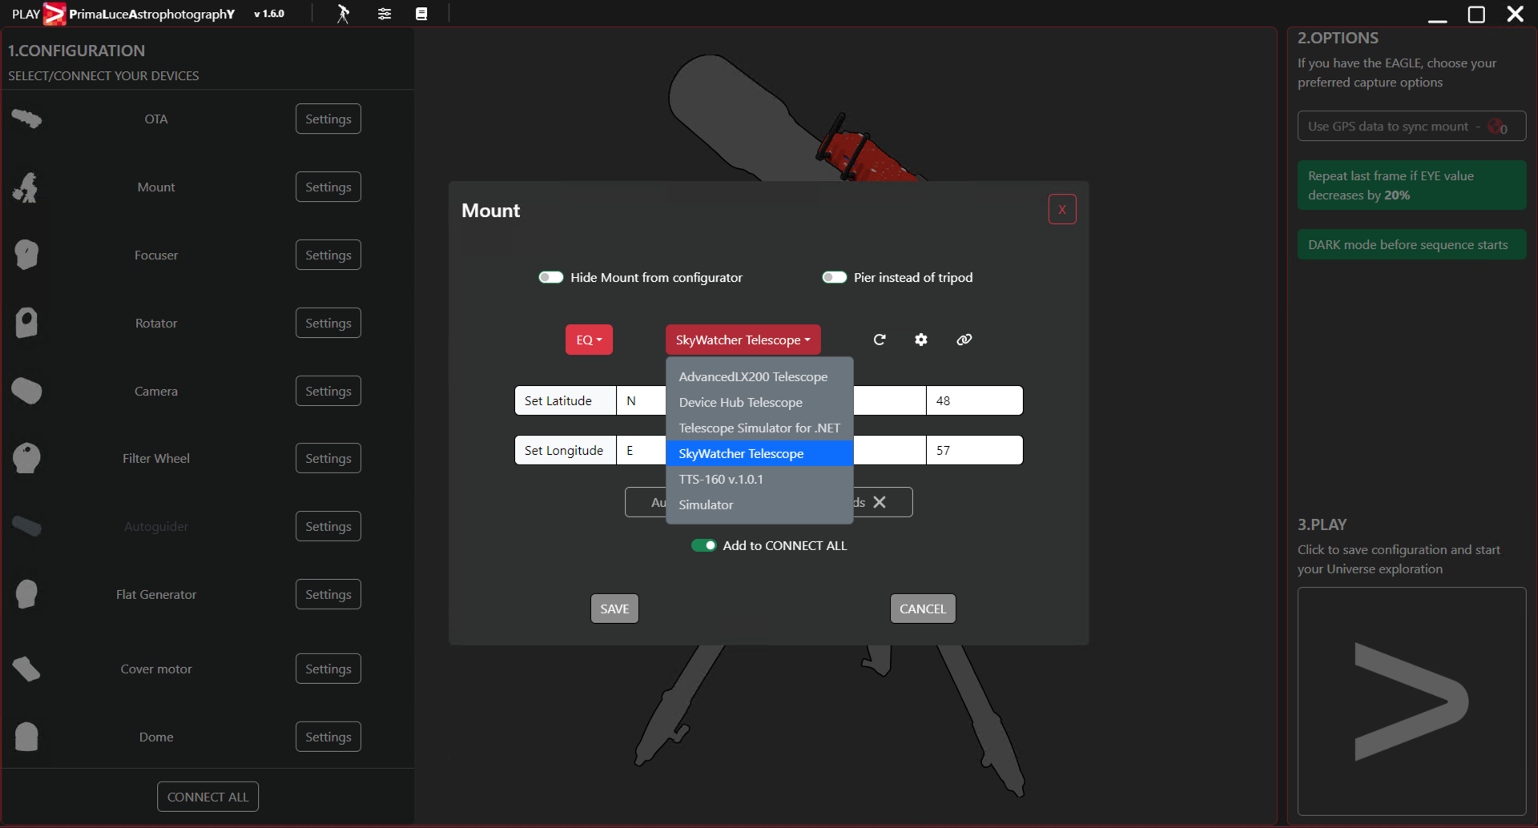Image resolution: width=1538 pixels, height=828 pixels.
Task: Choose Simulator from driver list
Action: (759, 504)
